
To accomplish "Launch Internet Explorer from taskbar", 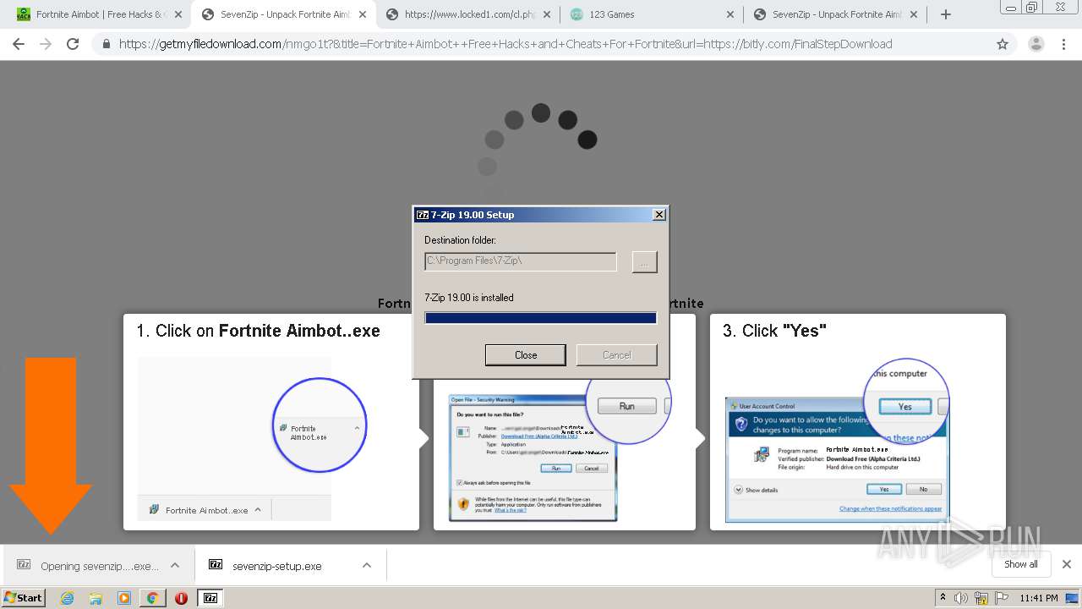I will (x=67, y=598).
